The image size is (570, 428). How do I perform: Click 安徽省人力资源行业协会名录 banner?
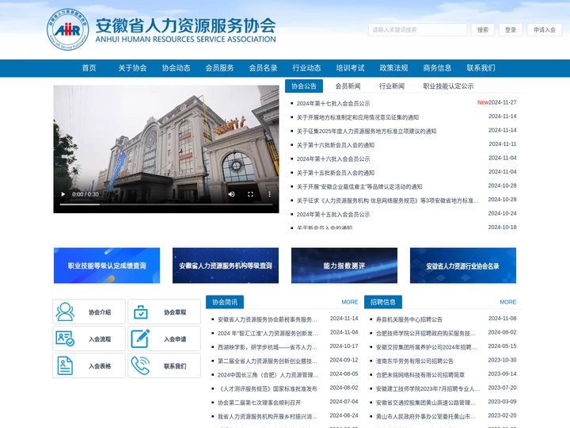[x=463, y=266]
